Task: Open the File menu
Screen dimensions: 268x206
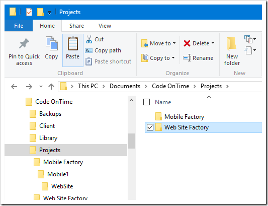Action: tap(19, 26)
